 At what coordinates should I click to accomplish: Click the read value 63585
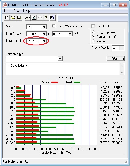click(118, 88)
